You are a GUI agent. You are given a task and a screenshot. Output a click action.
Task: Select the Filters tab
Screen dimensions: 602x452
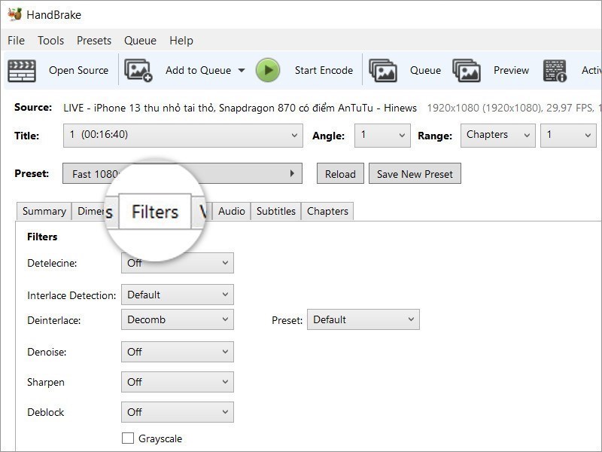[x=155, y=212]
